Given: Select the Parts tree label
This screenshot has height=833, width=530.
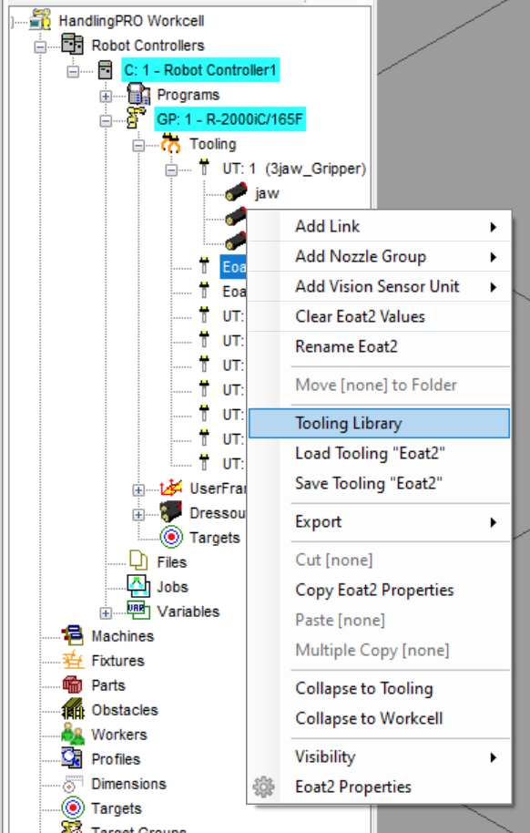Looking at the screenshot, I should [108, 685].
